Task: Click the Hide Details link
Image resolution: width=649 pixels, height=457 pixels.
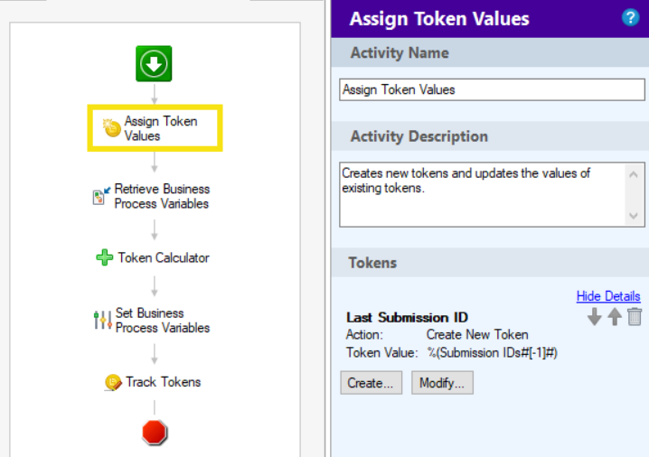Action: coord(607,296)
